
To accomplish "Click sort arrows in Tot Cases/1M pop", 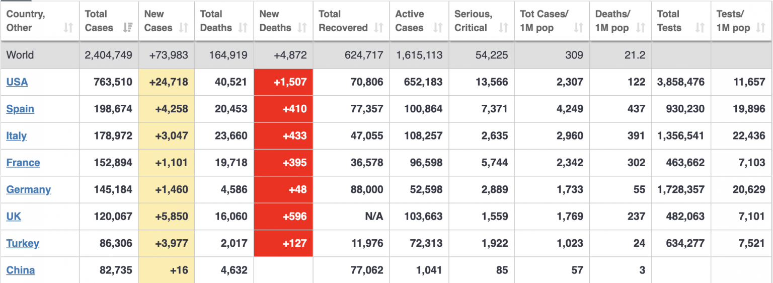I will point(579,28).
